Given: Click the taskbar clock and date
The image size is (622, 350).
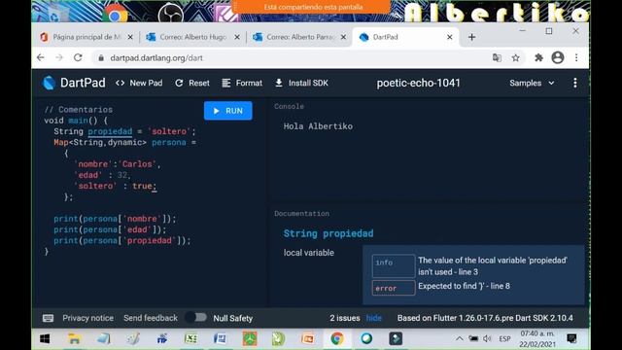Looking at the screenshot, I should (537, 339).
